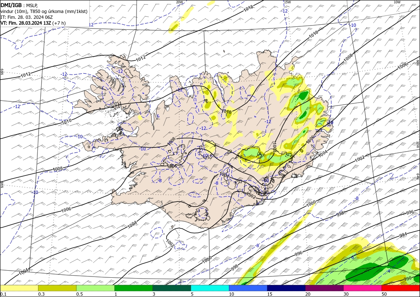Select the dark green 3–5 mm legend swatch
Viewport: 420px width, 297px height.
coord(172,288)
